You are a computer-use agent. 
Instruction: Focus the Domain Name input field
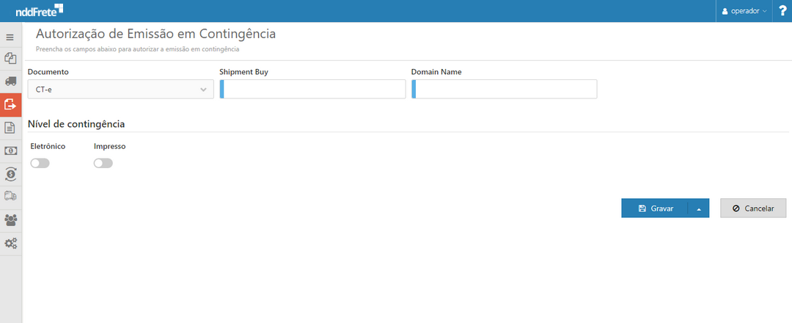click(504, 89)
